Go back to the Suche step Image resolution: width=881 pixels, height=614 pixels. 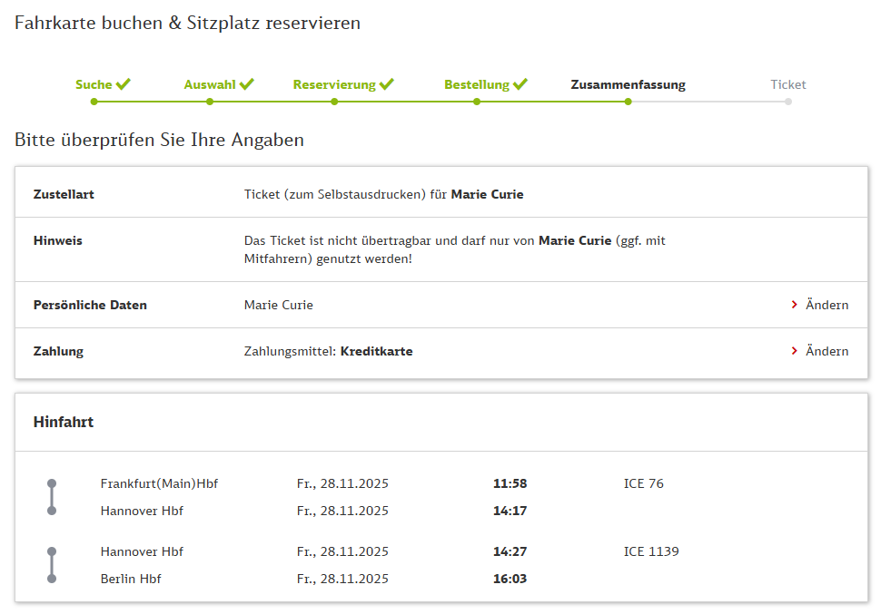94,84
